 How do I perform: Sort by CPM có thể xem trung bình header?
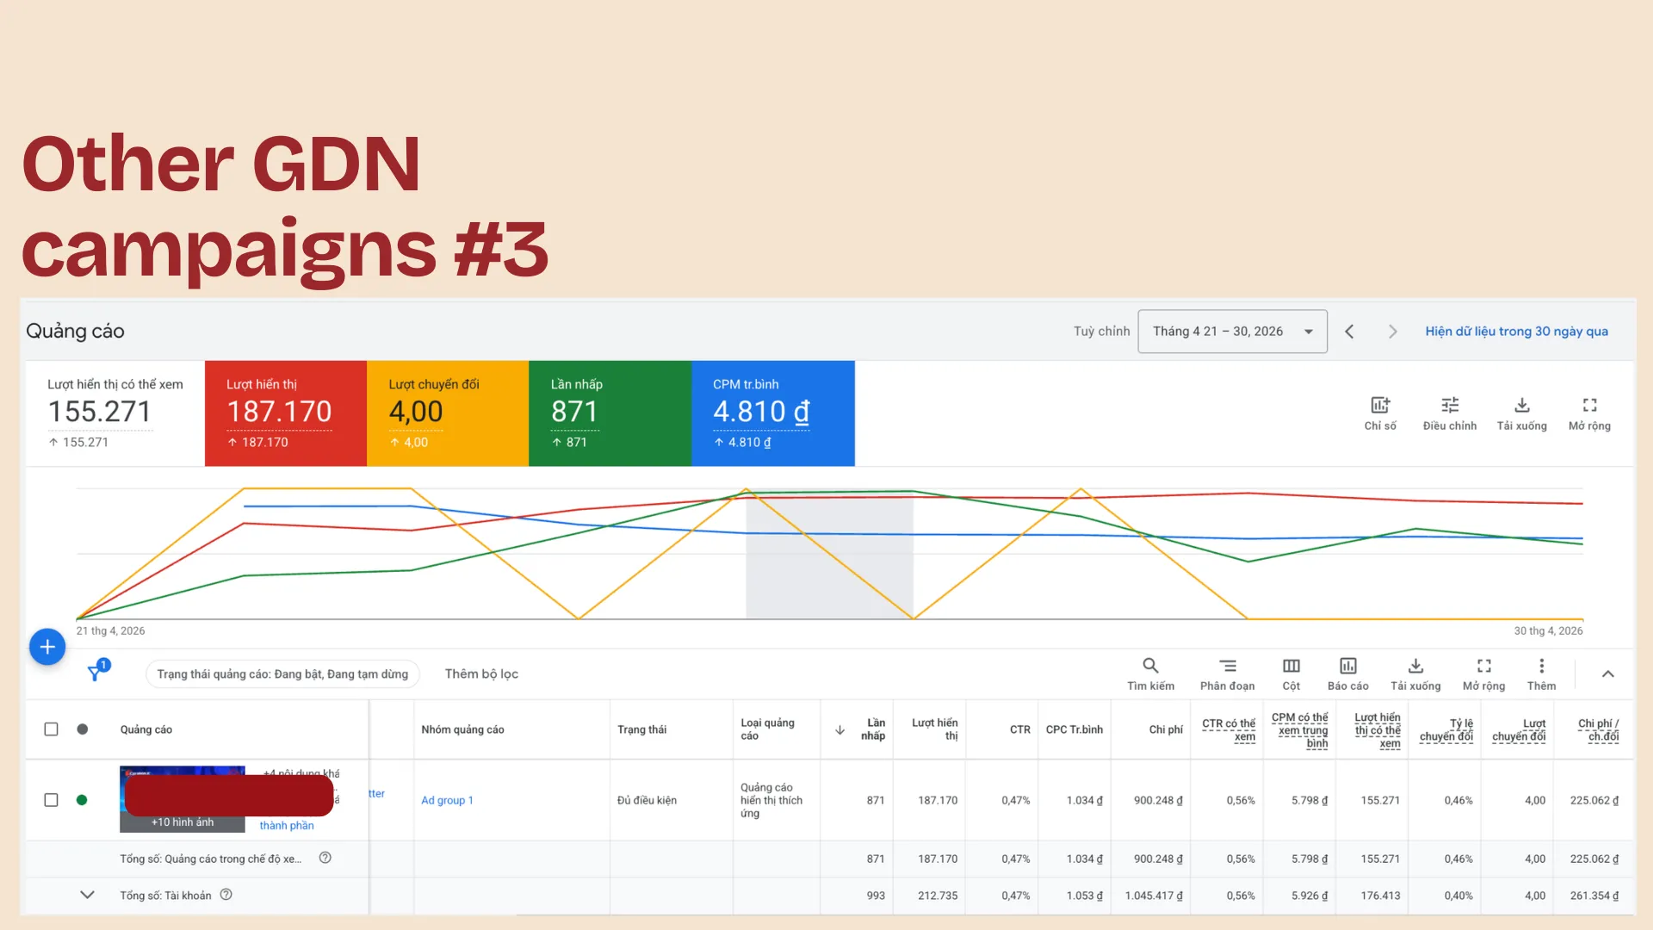click(1299, 730)
